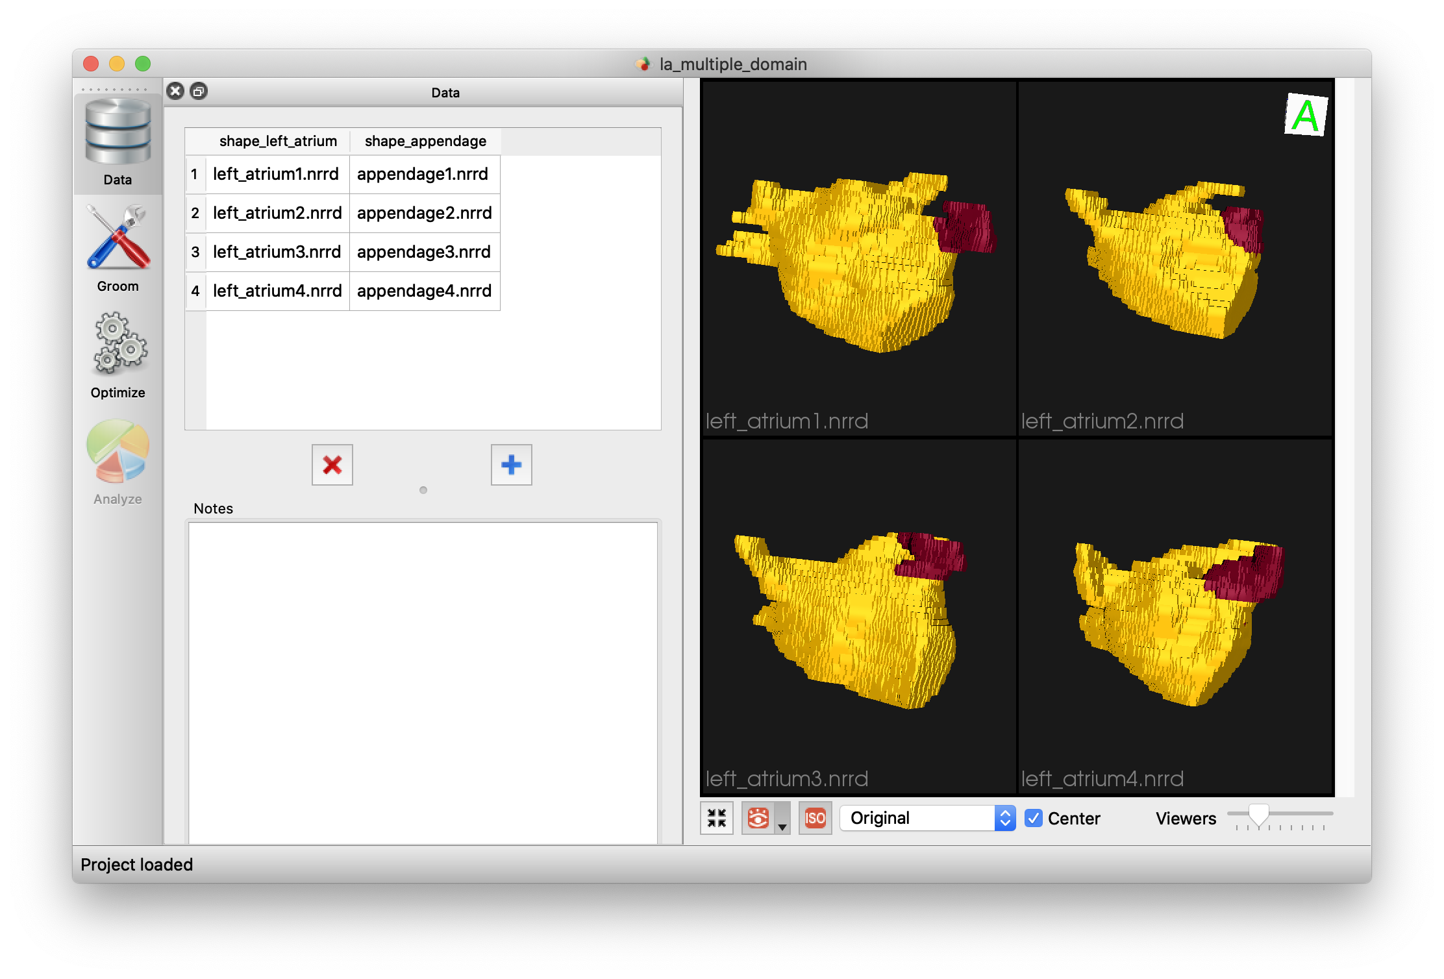The image size is (1444, 979).
Task: Click the shape_appendage column header
Action: click(x=425, y=142)
